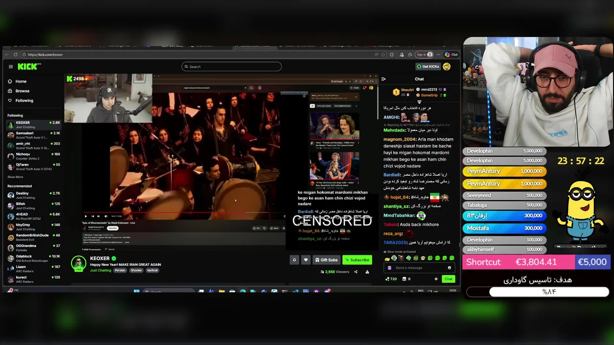614x345 pixels.
Task: Click the Get KICKs button
Action: coord(428,67)
